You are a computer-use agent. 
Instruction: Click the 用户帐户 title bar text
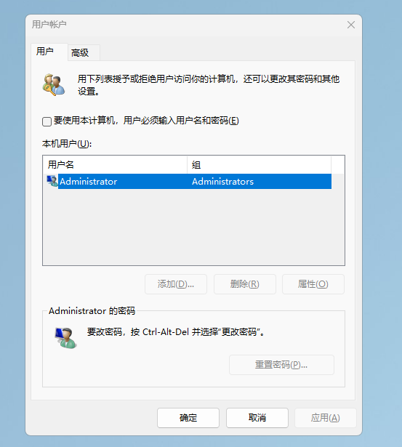coord(49,24)
